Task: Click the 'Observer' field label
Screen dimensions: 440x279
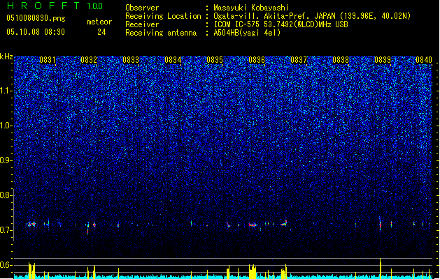Action: click(x=142, y=8)
